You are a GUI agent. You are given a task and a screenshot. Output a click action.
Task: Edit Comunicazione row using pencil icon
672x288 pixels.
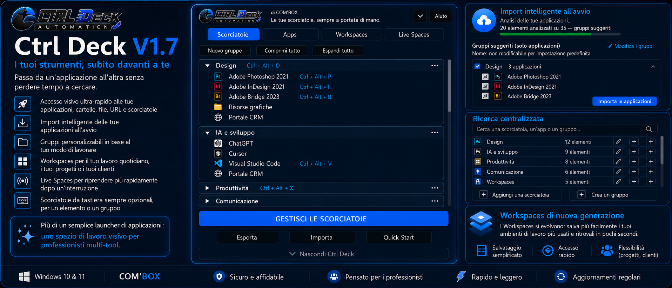click(618, 172)
